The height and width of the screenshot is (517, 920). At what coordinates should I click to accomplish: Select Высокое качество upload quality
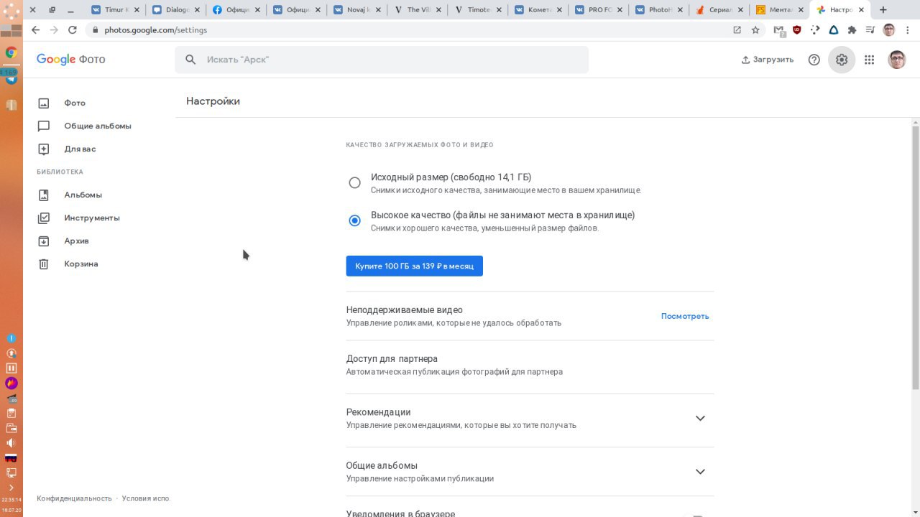pyautogui.click(x=354, y=220)
